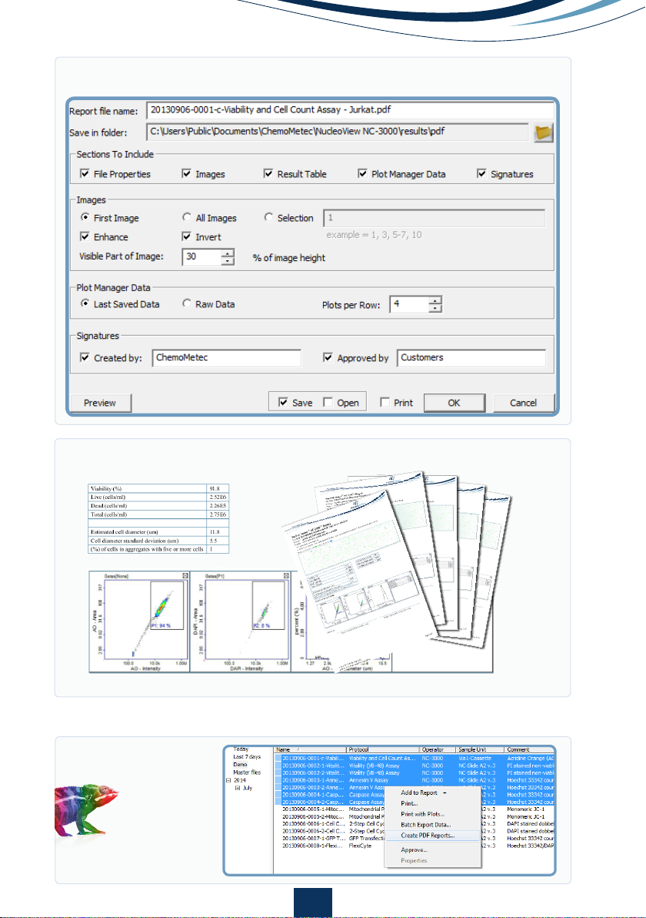Click the P2: 8 % gate label
The height and width of the screenshot is (918, 646).
click(x=262, y=626)
